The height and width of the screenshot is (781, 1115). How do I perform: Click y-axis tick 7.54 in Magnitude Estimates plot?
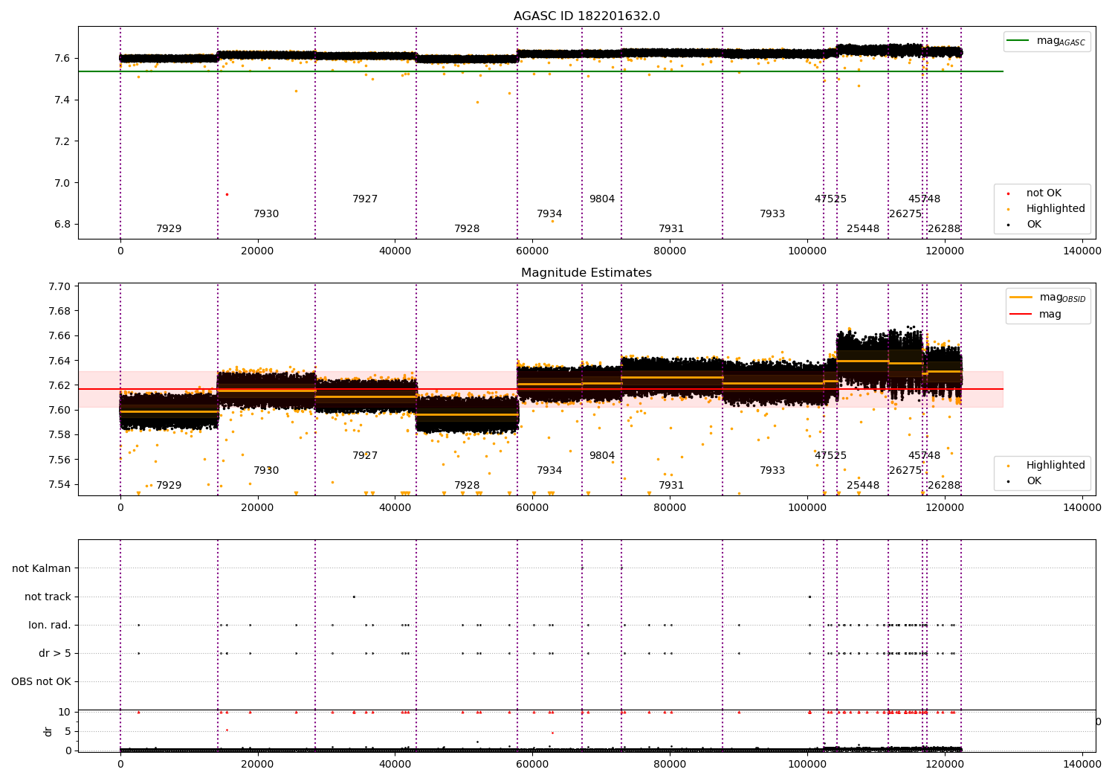pos(59,484)
